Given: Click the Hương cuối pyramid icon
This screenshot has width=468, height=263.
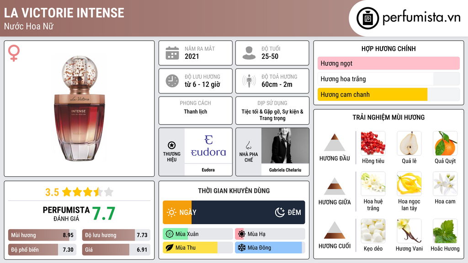Looking at the screenshot, I should [x=335, y=230].
